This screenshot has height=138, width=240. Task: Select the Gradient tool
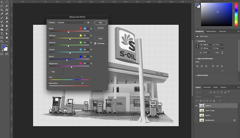pyautogui.click(x=2, y=26)
